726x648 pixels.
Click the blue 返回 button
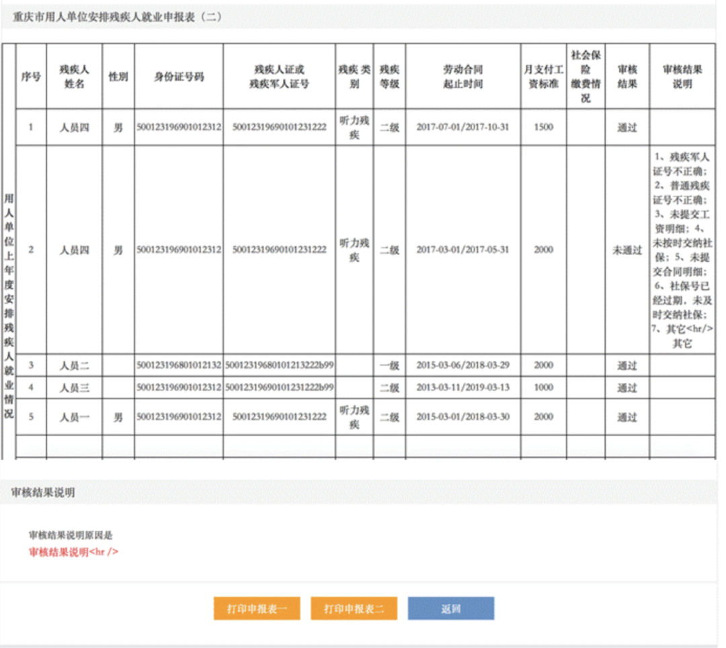coord(451,608)
